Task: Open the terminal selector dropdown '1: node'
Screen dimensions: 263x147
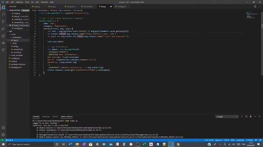Action: (227, 117)
